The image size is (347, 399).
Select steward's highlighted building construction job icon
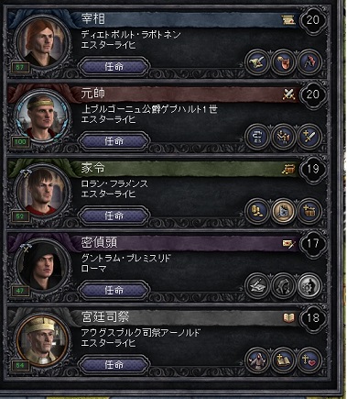tap(283, 211)
